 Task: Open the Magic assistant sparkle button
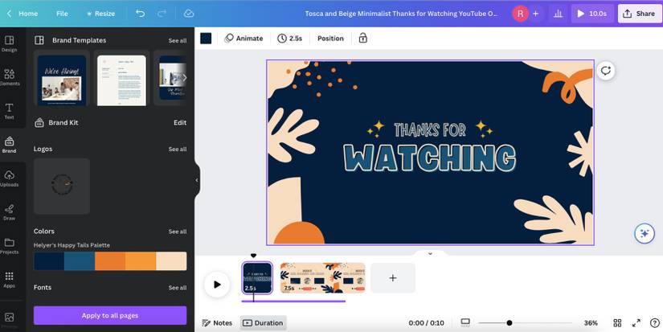point(645,233)
